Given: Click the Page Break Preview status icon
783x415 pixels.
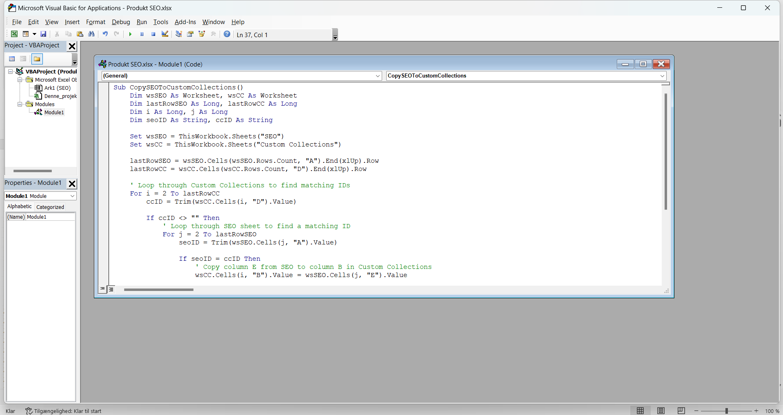Looking at the screenshot, I should tap(681, 411).
